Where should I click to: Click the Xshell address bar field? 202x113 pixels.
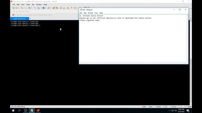click(x=45, y=12)
